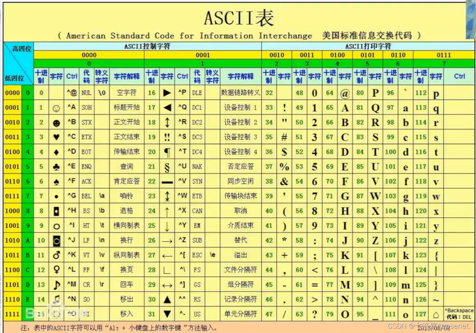
Task: Click the 'ASCII打印字符' section header
Action: coord(368,47)
